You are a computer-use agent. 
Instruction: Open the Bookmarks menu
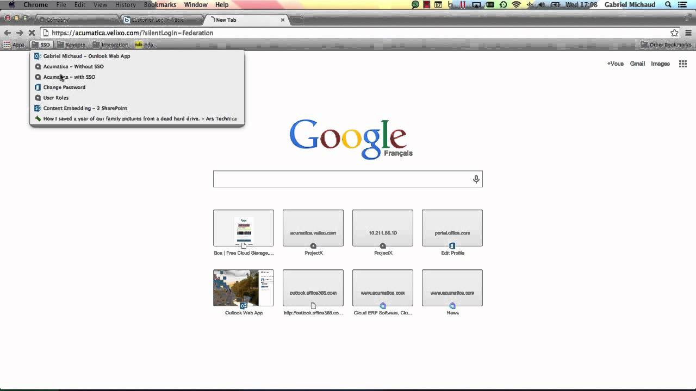[x=160, y=5]
